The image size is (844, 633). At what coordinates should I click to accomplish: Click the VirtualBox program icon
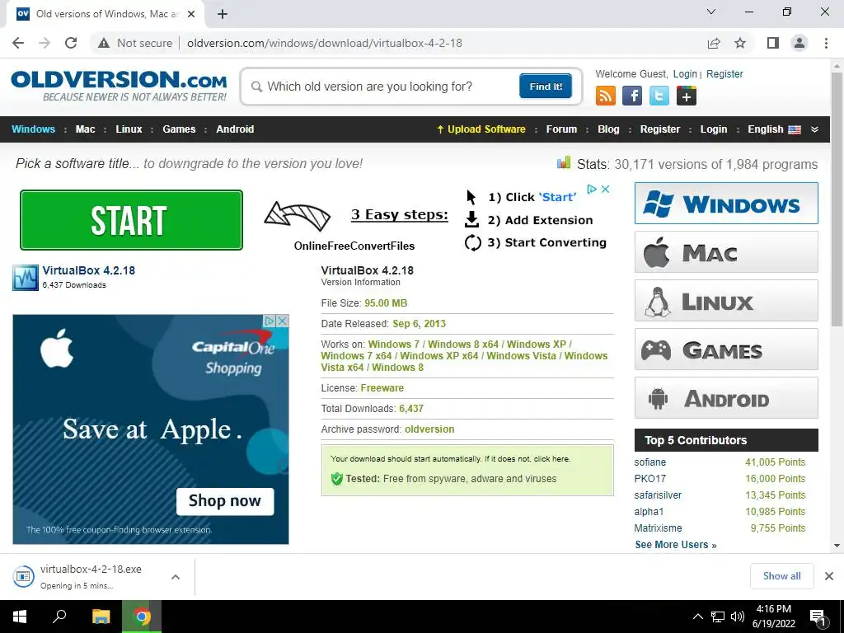point(26,278)
